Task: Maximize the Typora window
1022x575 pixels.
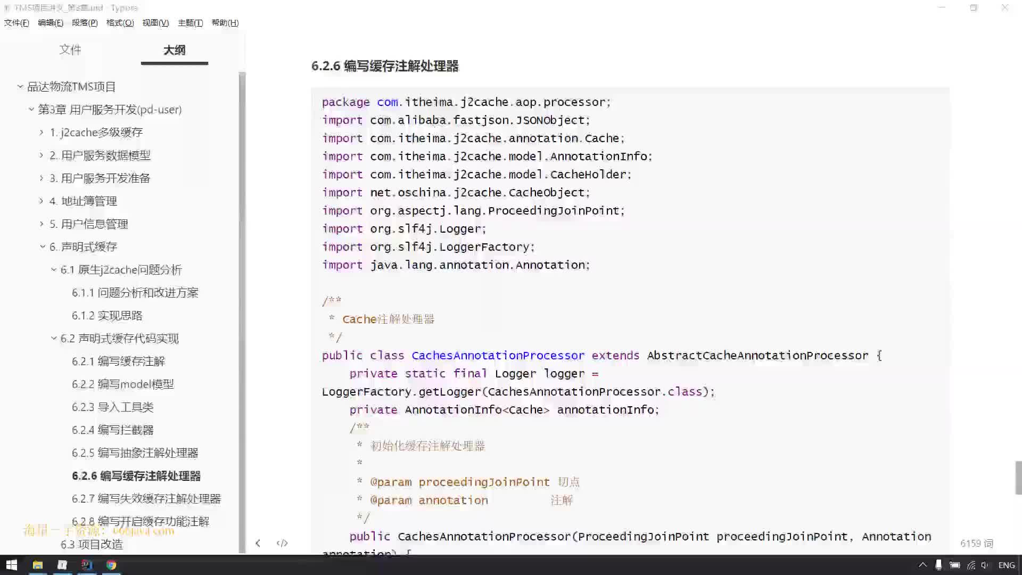Action: [x=974, y=7]
